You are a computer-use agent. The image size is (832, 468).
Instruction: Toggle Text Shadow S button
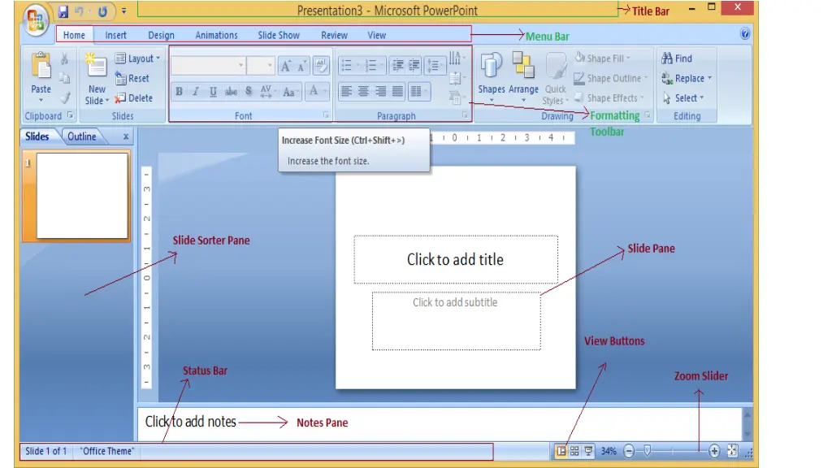click(x=249, y=92)
